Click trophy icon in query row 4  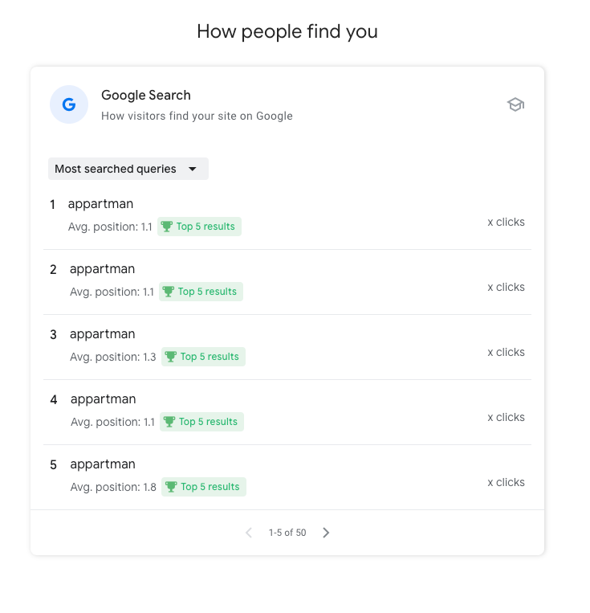(x=169, y=422)
